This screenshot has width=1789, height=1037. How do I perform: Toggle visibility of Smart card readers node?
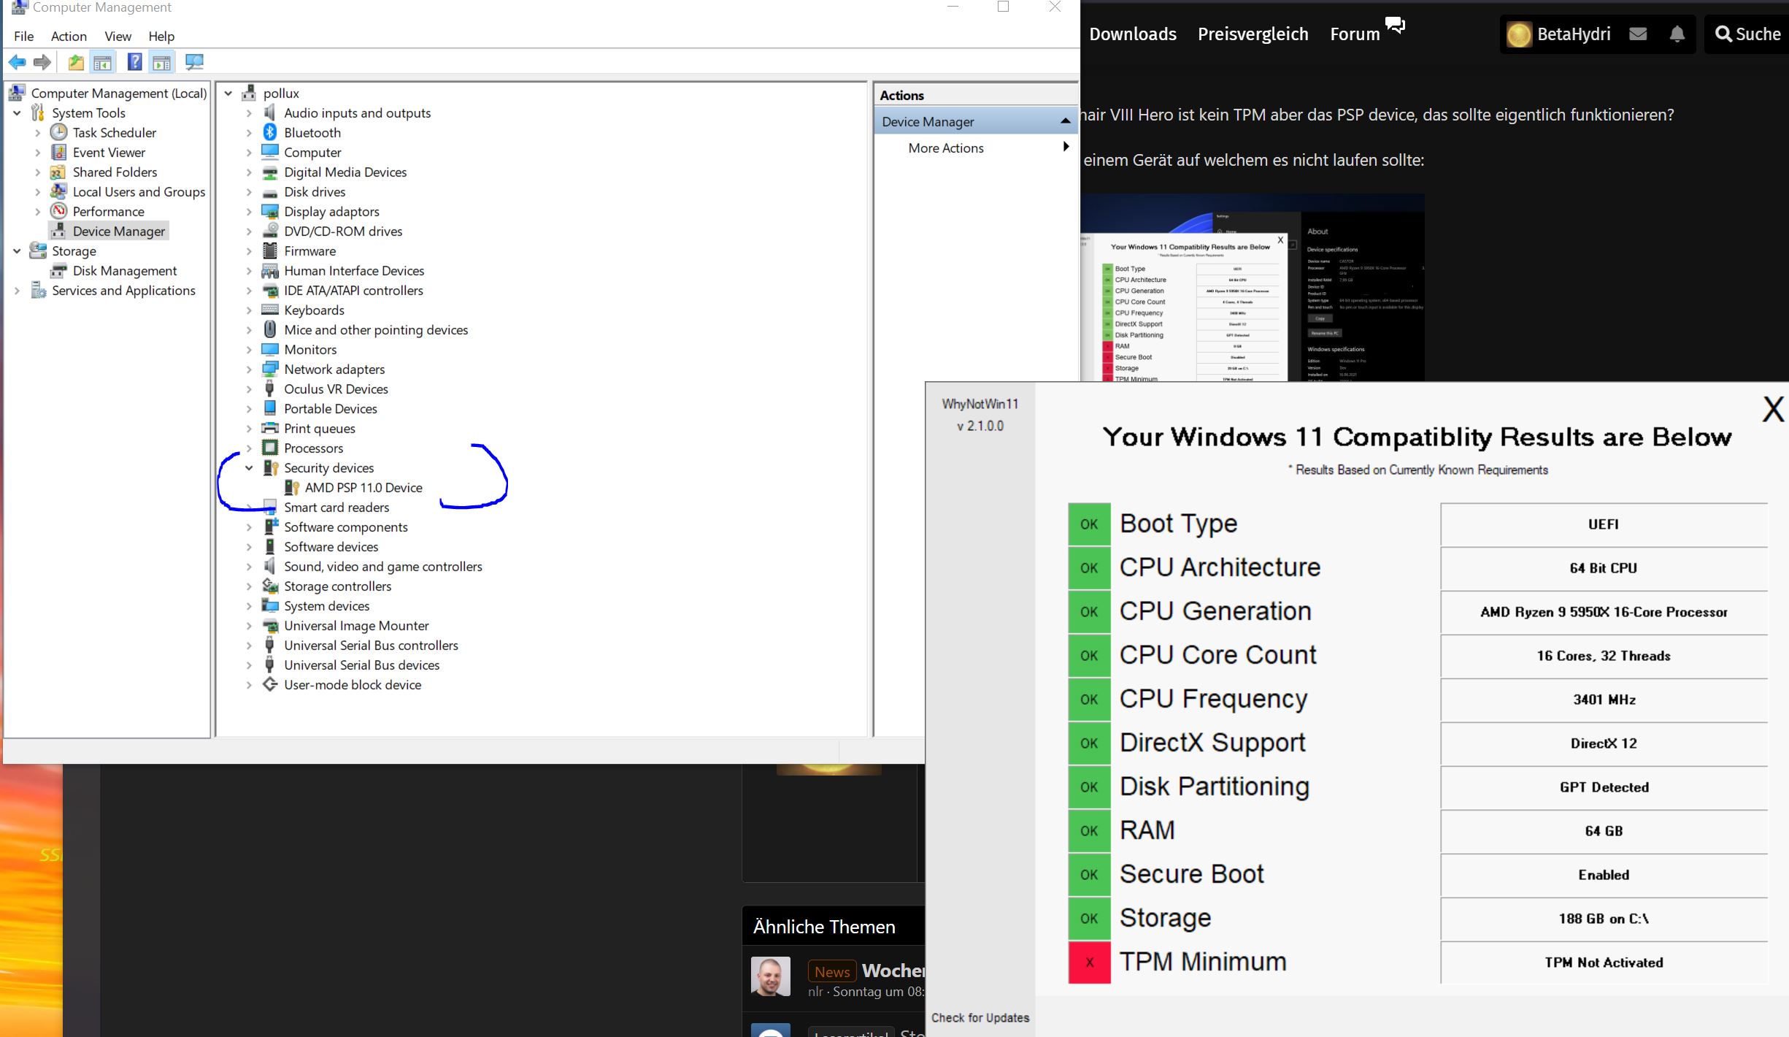coord(248,506)
